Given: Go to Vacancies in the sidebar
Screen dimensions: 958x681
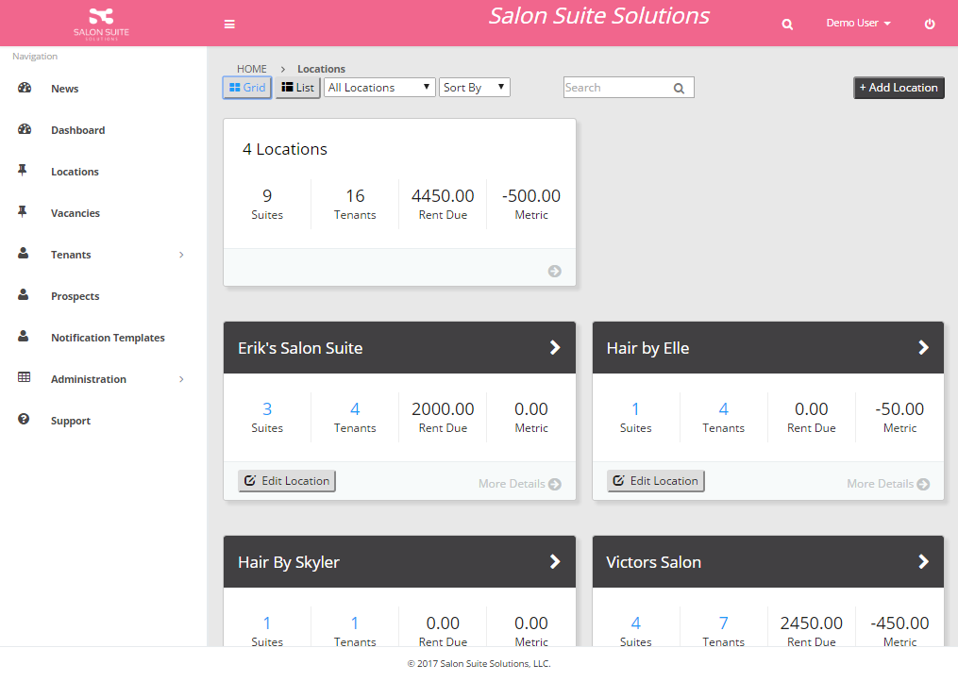Looking at the screenshot, I should [x=75, y=213].
